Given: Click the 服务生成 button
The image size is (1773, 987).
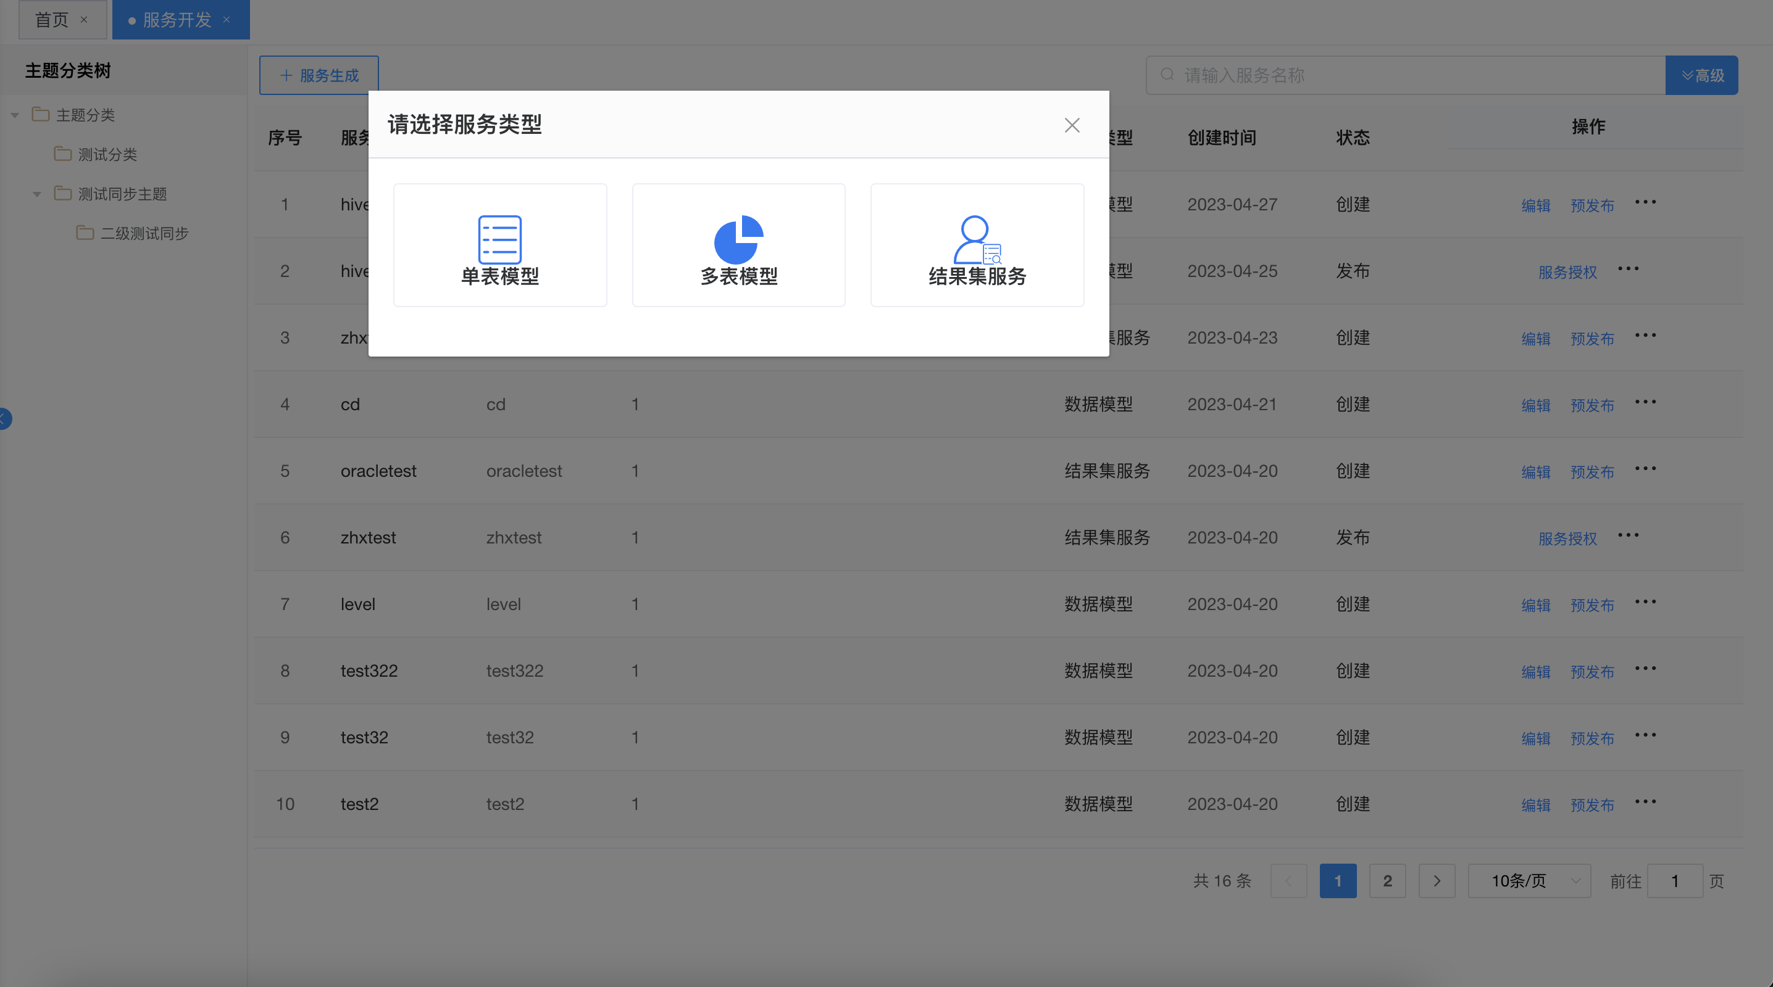Looking at the screenshot, I should 319,75.
